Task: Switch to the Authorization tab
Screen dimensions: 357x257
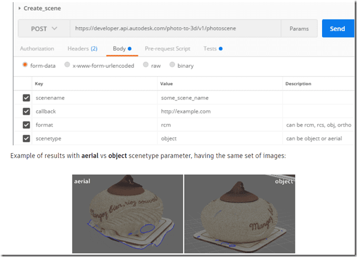Action: (x=37, y=49)
